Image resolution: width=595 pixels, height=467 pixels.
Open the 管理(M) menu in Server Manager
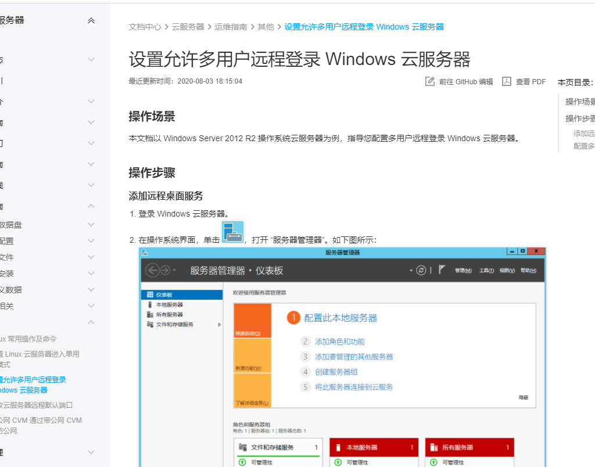tap(463, 271)
